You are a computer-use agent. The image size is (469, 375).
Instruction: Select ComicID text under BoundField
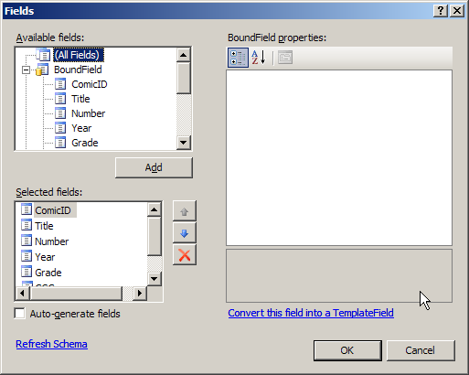pos(90,84)
